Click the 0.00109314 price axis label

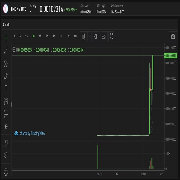171,56
